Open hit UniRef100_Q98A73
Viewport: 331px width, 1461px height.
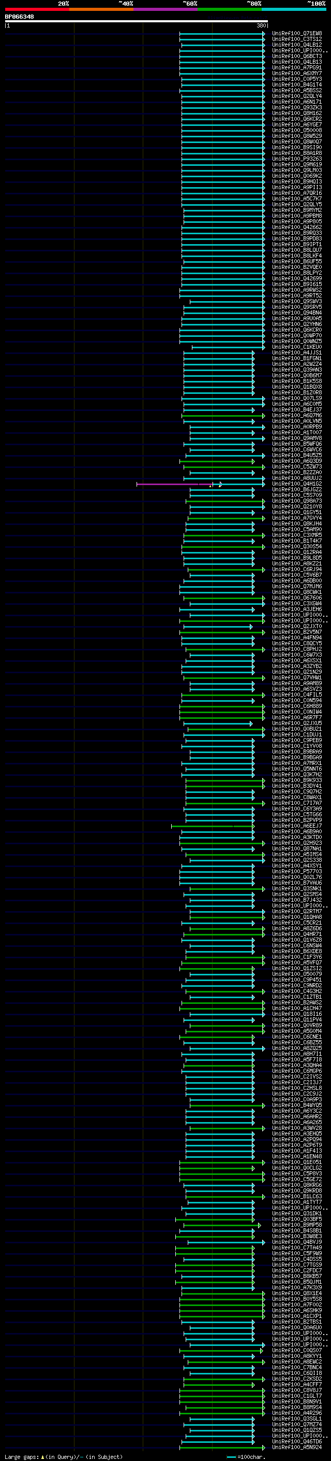click(x=297, y=501)
